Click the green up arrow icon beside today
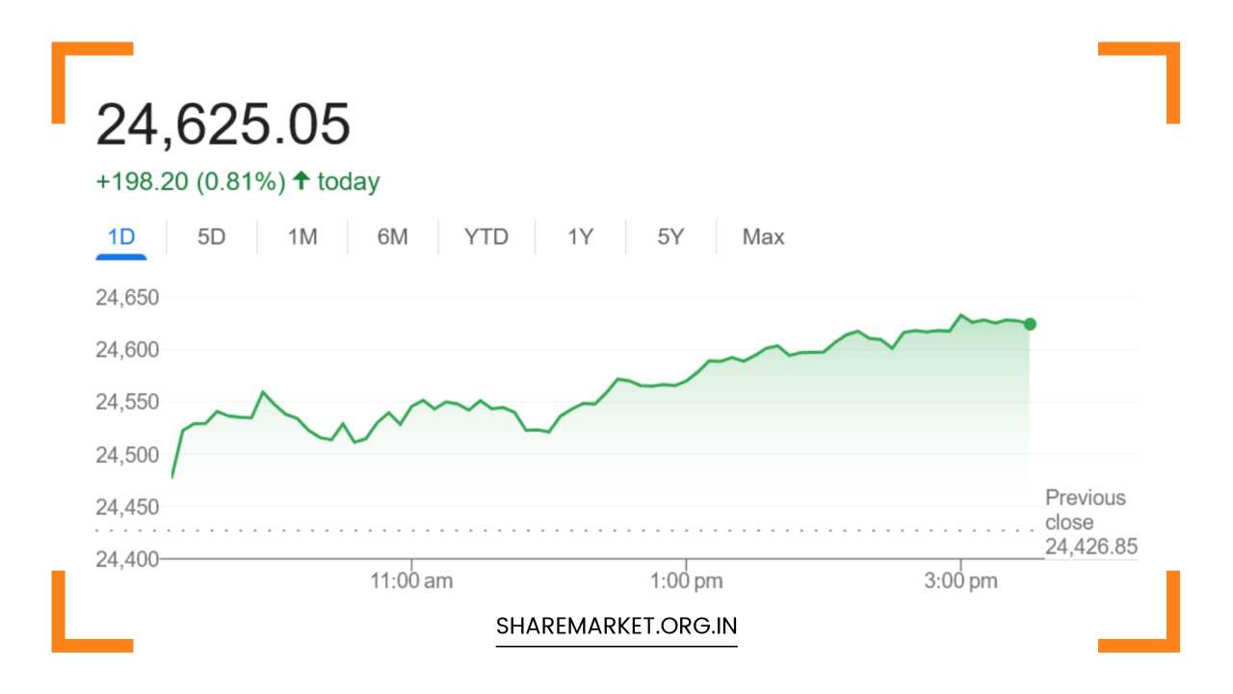 (x=300, y=180)
